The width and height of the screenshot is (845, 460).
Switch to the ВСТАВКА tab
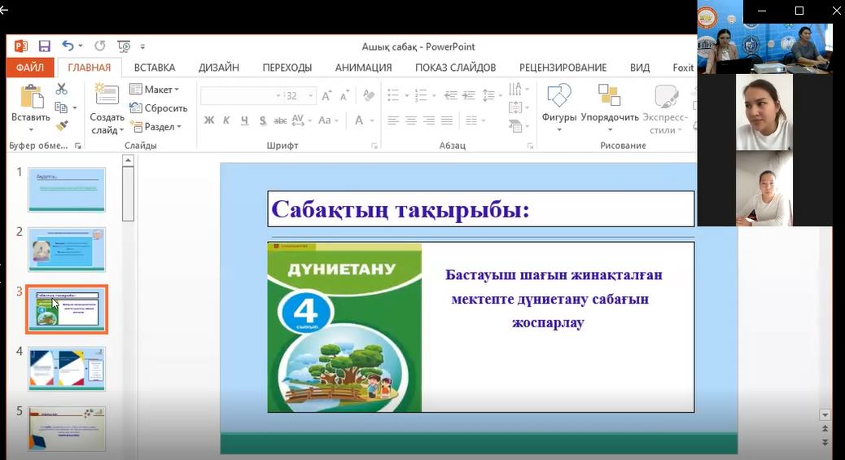coord(155,68)
